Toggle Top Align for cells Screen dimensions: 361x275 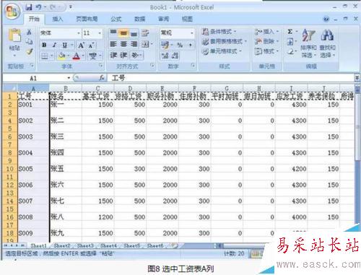coord(113,32)
